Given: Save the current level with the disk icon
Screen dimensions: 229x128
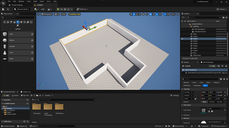Looking at the screenshot, I should [3, 9].
